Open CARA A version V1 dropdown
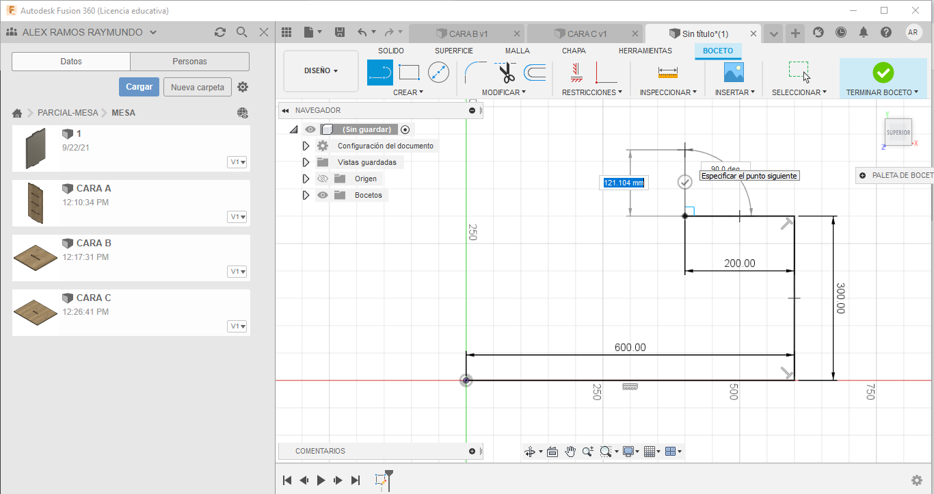The height and width of the screenshot is (494, 934). [x=238, y=217]
